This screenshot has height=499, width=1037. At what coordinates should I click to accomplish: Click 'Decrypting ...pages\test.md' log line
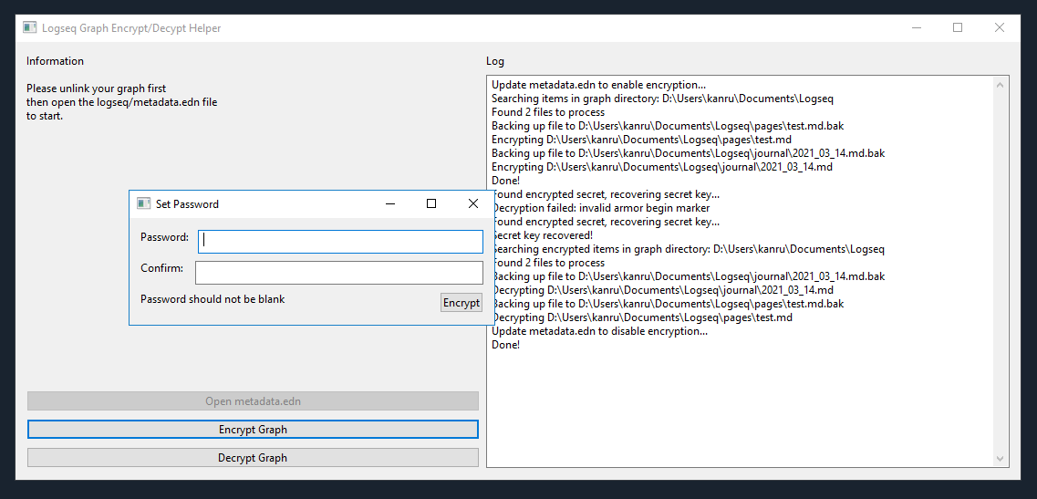tap(641, 317)
